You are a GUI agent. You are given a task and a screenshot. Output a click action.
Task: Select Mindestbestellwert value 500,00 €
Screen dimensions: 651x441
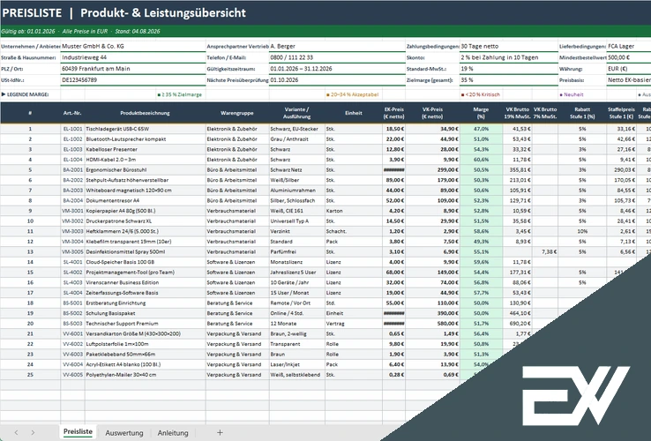(629, 57)
